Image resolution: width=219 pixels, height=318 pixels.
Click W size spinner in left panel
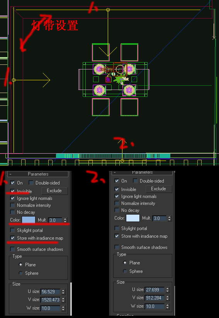click(x=63, y=308)
